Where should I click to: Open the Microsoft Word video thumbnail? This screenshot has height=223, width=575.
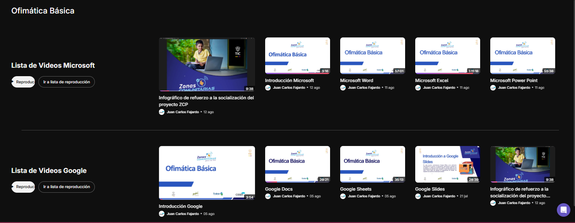[x=372, y=56]
